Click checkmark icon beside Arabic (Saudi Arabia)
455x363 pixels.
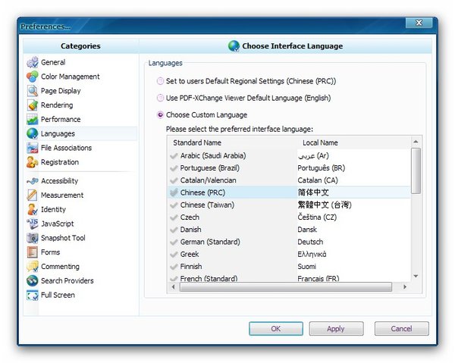pos(174,156)
